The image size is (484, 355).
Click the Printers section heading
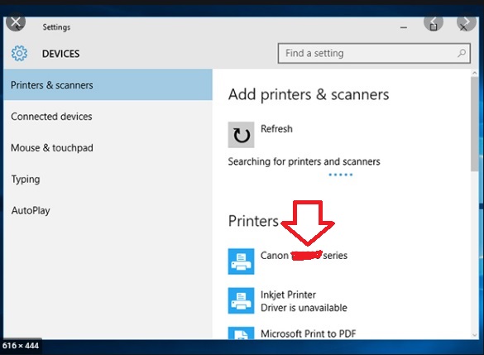pyautogui.click(x=253, y=221)
